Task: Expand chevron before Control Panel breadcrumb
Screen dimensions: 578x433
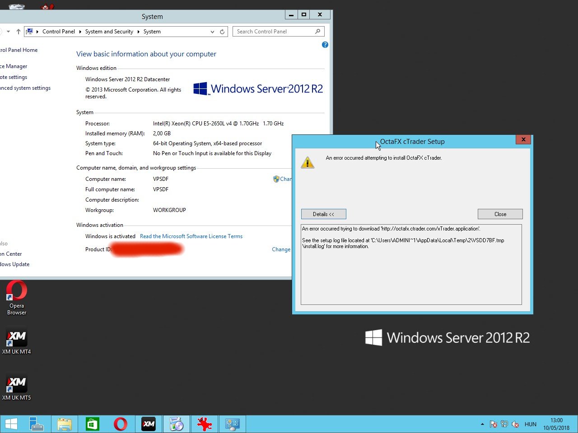Action: pos(37,32)
